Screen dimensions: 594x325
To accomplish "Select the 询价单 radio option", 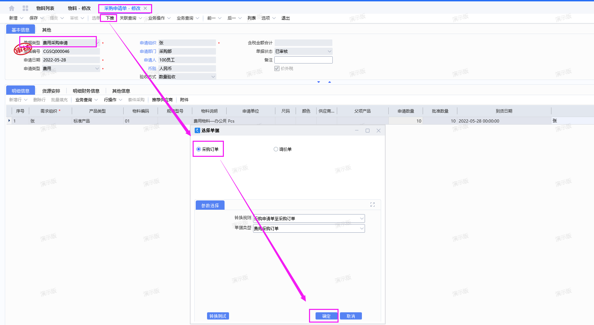I will point(276,149).
